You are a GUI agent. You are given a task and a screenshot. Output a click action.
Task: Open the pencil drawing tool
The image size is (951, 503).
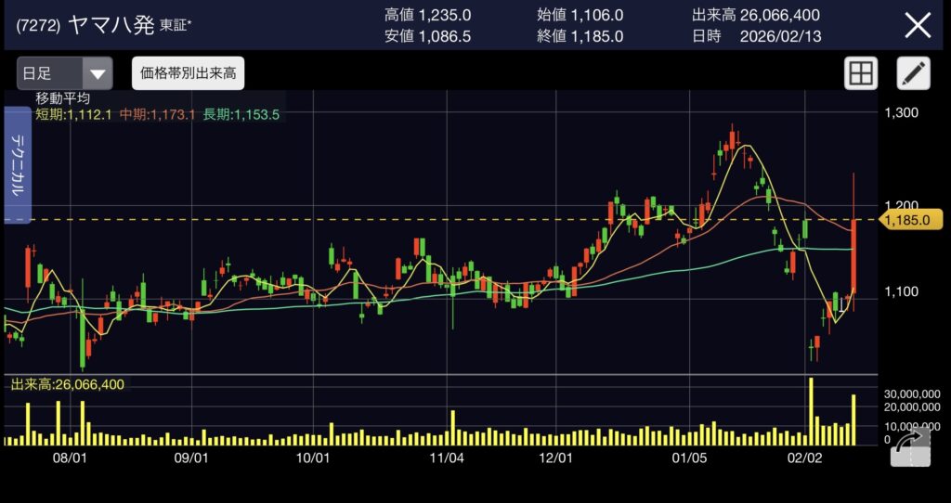pos(913,73)
